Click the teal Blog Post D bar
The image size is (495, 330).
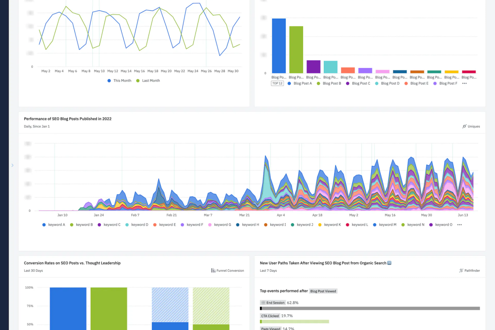[x=331, y=67]
